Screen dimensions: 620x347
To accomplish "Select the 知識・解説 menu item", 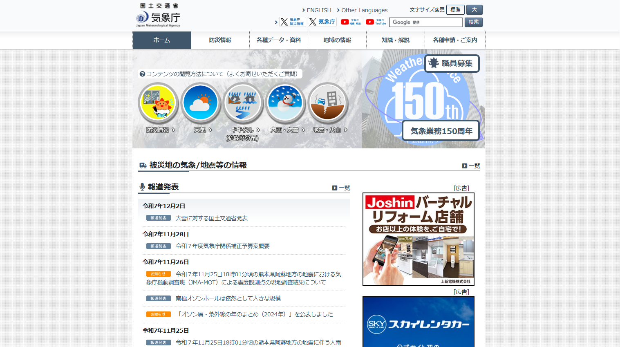I will [396, 40].
